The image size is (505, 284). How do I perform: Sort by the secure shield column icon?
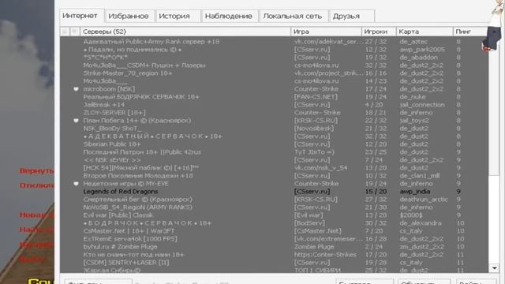[75, 32]
